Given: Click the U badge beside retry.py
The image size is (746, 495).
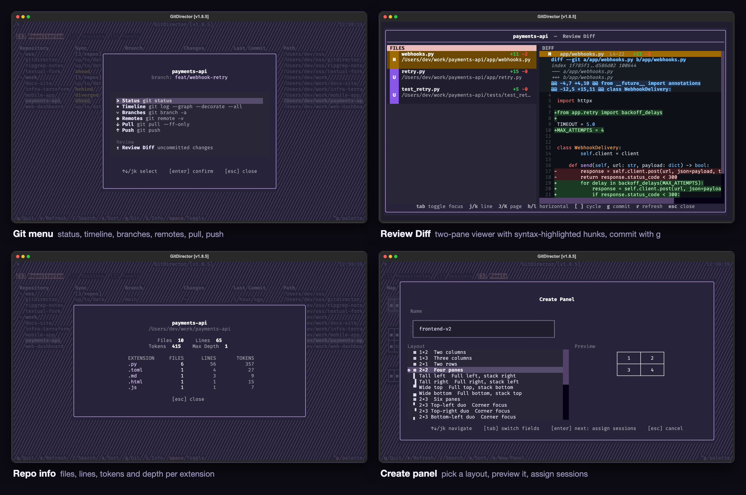Looking at the screenshot, I should pyautogui.click(x=394, y=77).
